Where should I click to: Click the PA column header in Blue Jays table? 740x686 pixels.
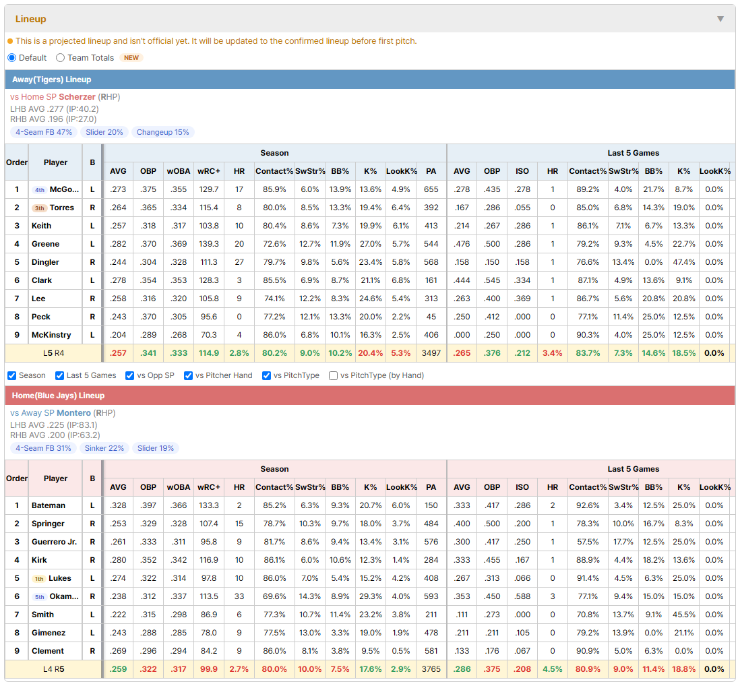click(x=431, y=487)
